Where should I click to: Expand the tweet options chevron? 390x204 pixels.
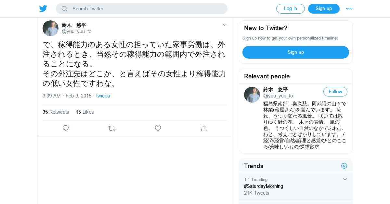click(x=225, y=25)
